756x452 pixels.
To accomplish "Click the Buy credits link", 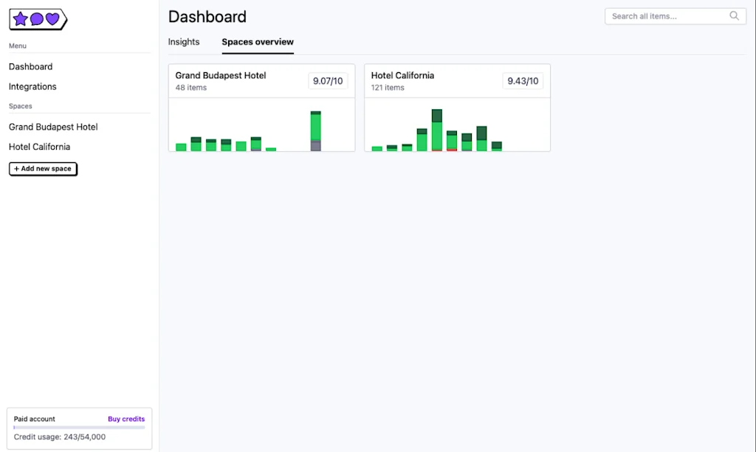I will (126, 419).
